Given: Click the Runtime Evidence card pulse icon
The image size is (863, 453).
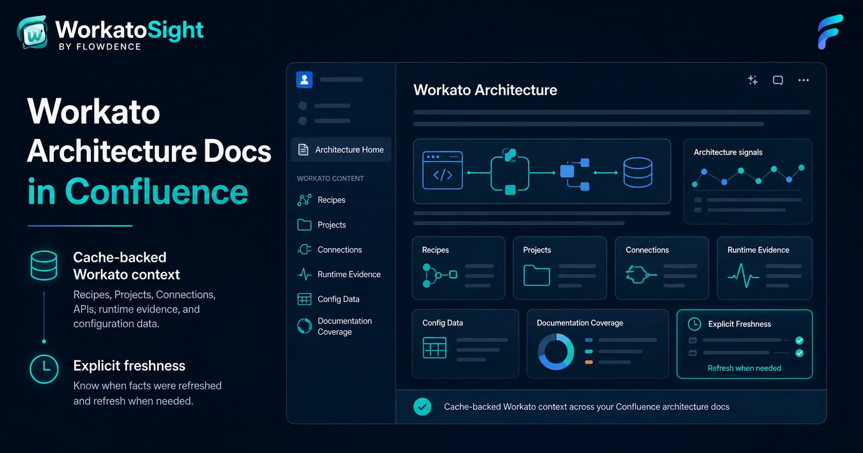Looking at the screenshot, I should point(743,275).
